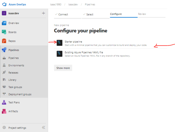This screenshot has height=132, width=175.
Task: Click the Library books icon
Action: pyautogui.click(x=4, y=80)
